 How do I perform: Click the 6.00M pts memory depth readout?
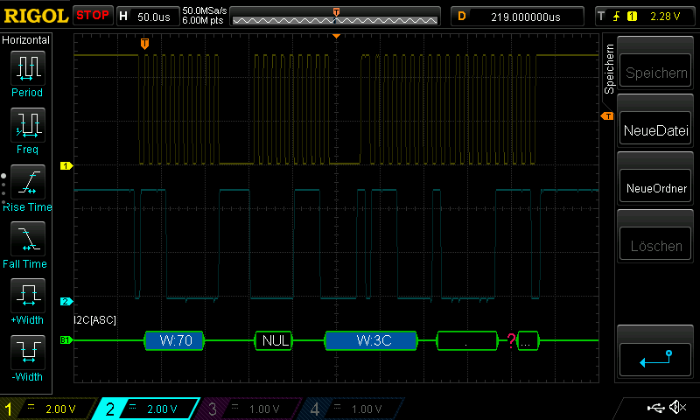[x=203, y=20]
